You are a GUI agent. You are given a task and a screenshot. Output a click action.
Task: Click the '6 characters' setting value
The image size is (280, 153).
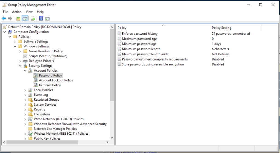coord(220,49)
